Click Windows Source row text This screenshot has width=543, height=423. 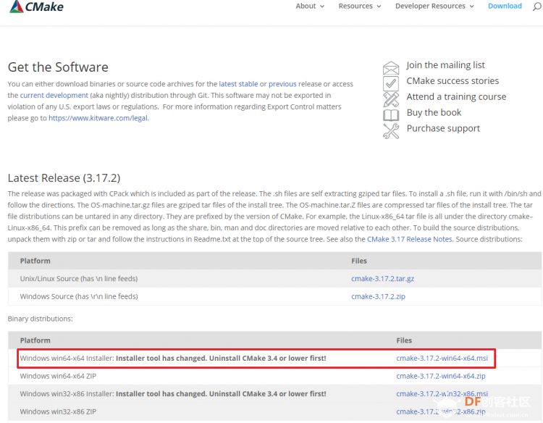pos(79,296)
